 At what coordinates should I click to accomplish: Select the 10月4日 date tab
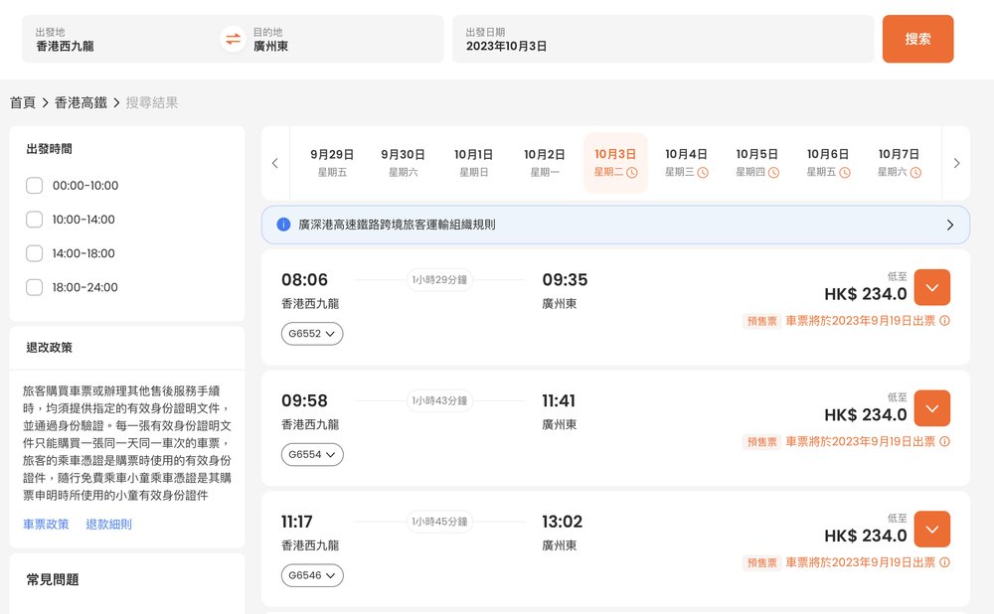[686, 162]
